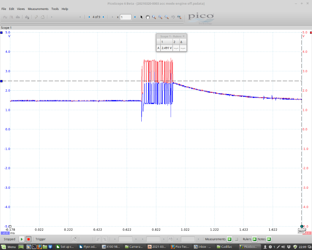Click the zoom in magnifier icon
This screenshot has height=250, width=312.
[x=160, y=17]
